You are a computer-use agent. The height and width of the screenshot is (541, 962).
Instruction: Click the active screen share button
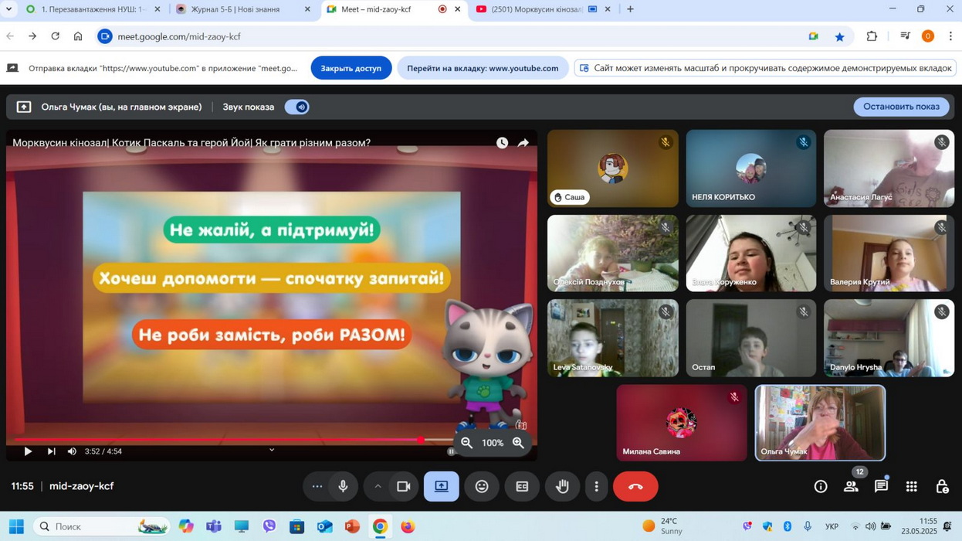(442, 486)
